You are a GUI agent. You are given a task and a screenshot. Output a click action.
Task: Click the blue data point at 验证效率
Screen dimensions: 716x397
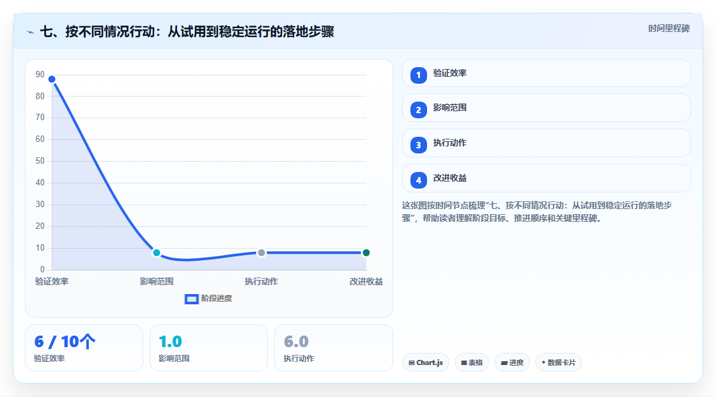[52, 79]
